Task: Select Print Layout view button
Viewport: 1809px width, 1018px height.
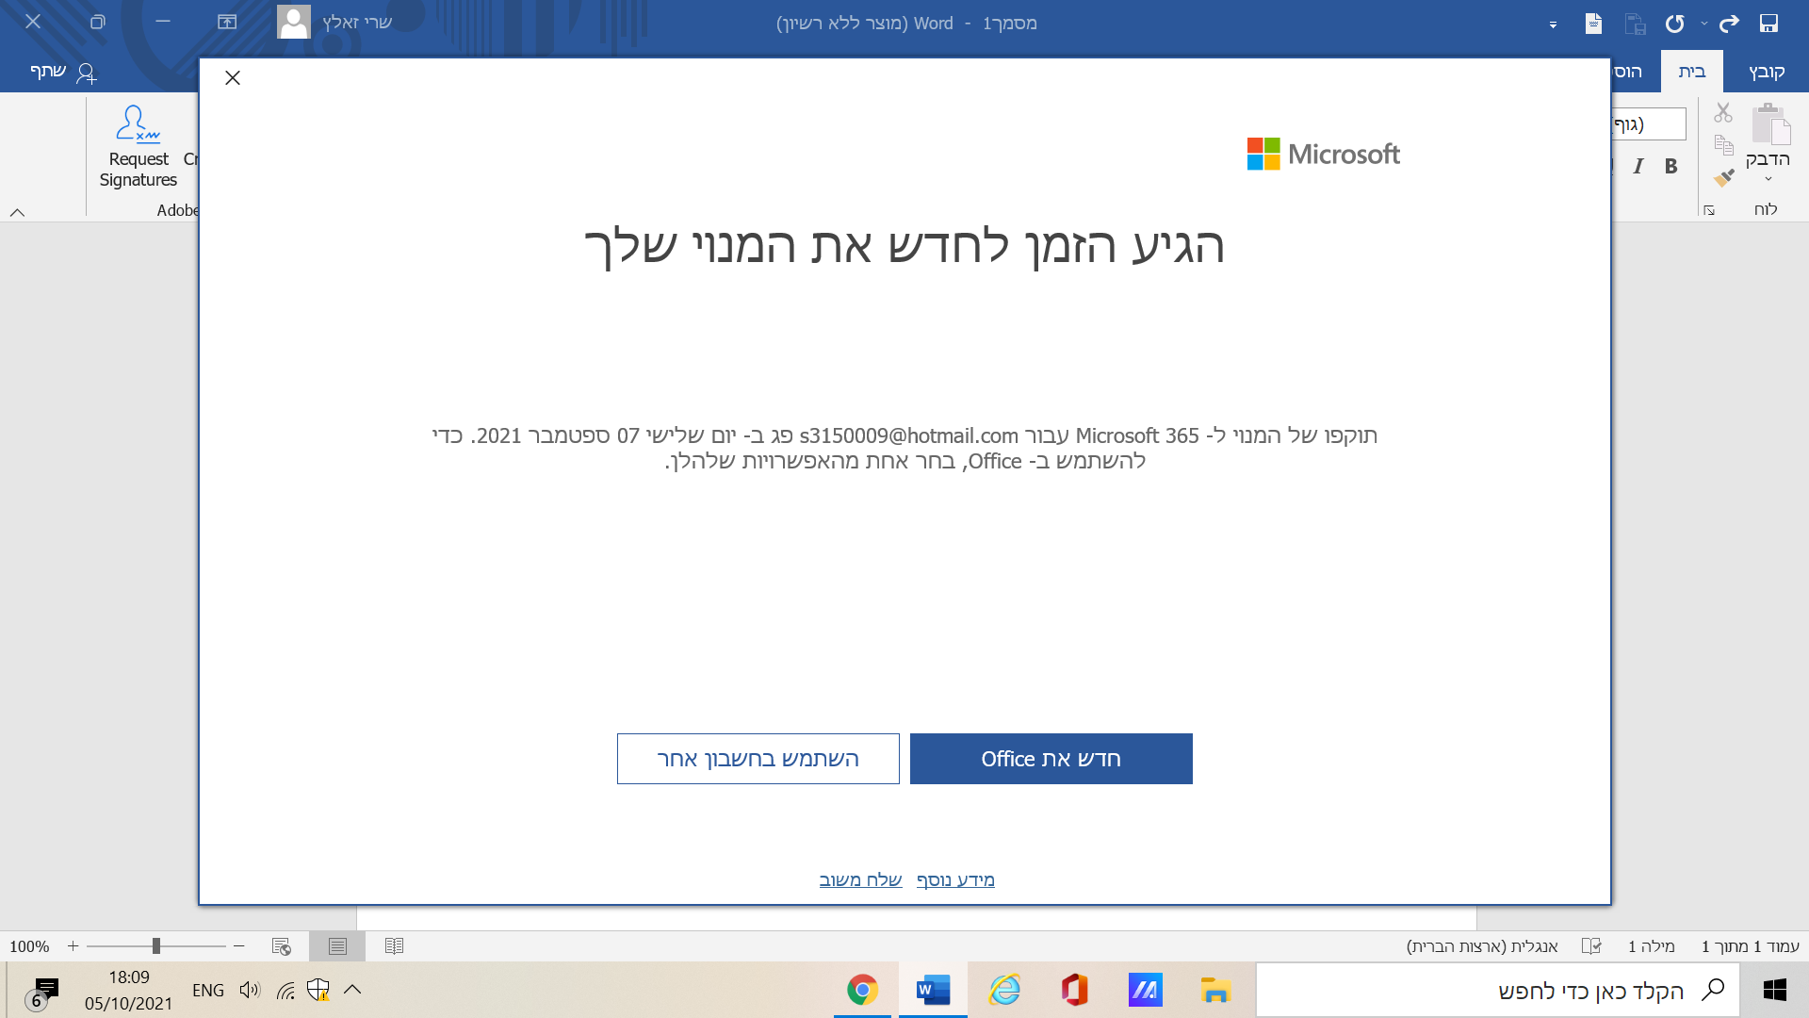Action: tap(337, 945)
